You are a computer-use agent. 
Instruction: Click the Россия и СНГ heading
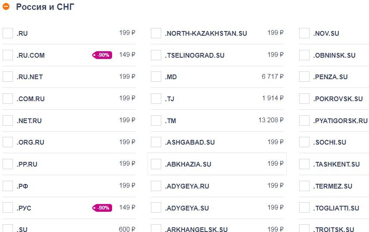[45, 7]
